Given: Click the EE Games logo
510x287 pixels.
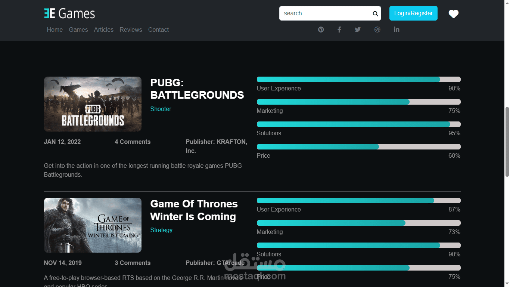Looking at the screenshot, I should [69, 13].
